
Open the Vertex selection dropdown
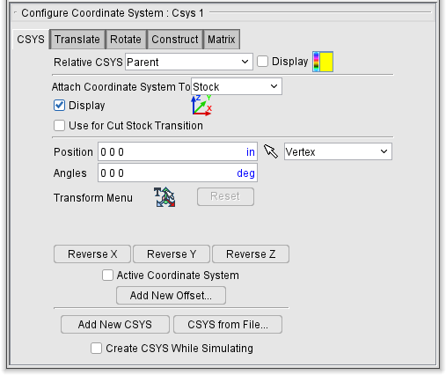click(338, 151)
